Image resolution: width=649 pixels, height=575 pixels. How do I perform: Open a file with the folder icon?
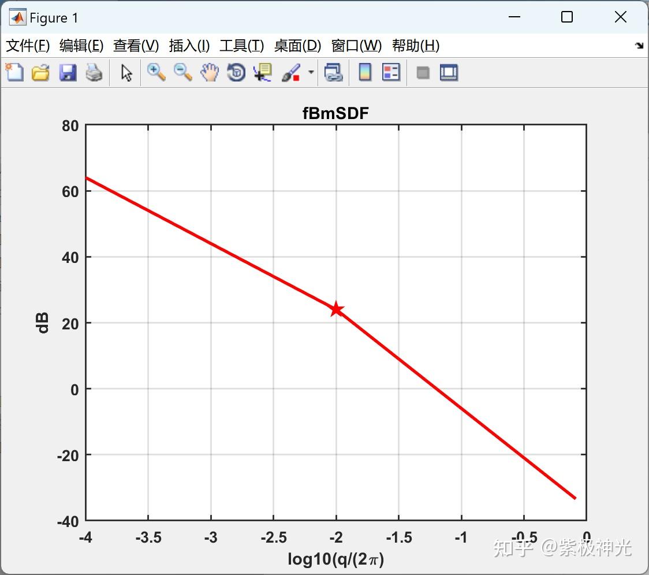point(40,72)
